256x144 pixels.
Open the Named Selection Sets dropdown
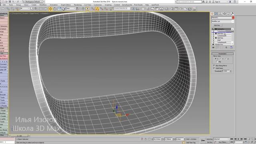[x=122, y=8]
